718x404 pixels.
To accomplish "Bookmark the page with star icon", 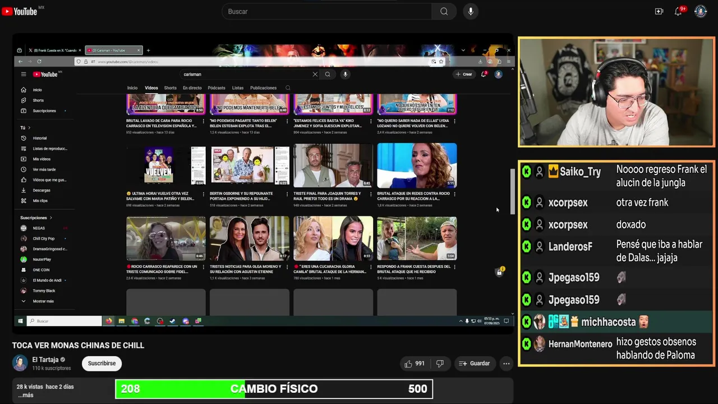I will click(x=441, y=62).
